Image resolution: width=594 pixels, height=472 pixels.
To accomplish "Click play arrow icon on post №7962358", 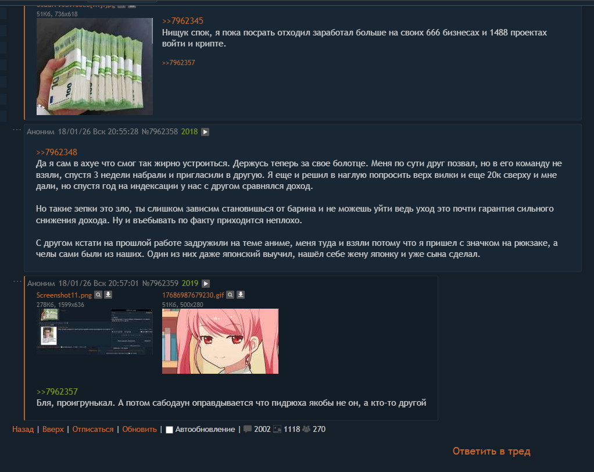I will point(205,132).
